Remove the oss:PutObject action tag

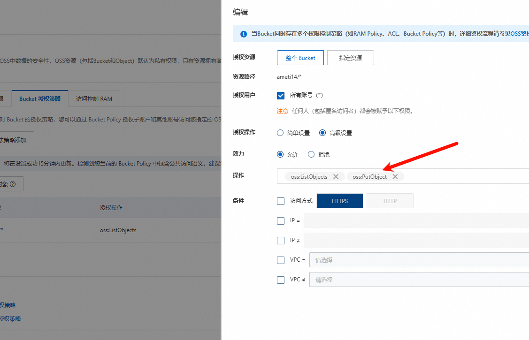tap(395, 177)
